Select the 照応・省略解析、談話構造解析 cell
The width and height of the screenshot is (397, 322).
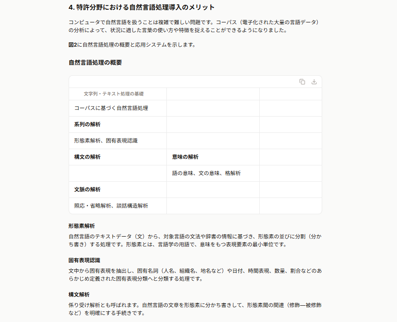(x=118, y=206)
